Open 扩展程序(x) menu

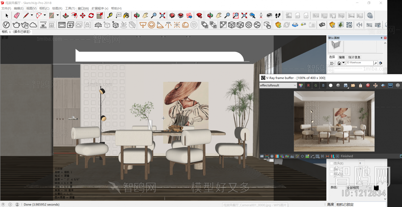[100, 8]
